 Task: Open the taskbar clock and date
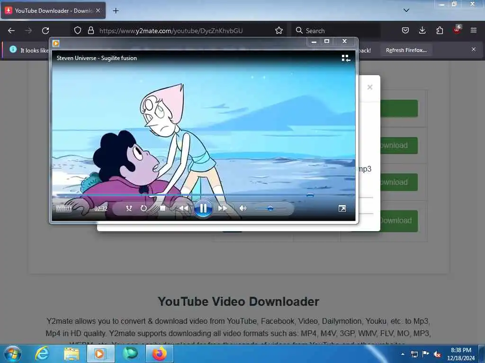(x=461, y=354)
